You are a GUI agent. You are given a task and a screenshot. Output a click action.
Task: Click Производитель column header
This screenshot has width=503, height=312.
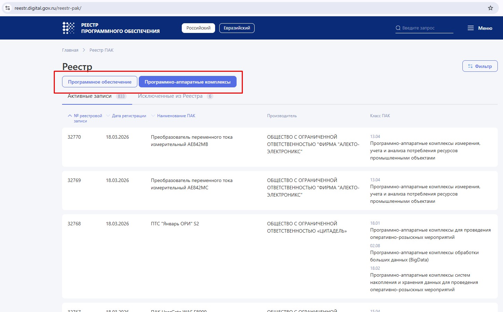282,116
